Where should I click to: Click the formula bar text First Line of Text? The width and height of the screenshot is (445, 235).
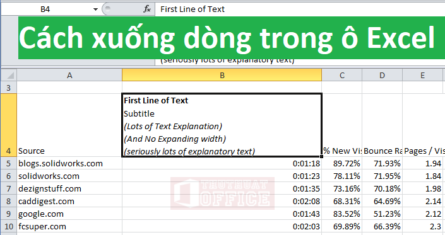[193, 9]
